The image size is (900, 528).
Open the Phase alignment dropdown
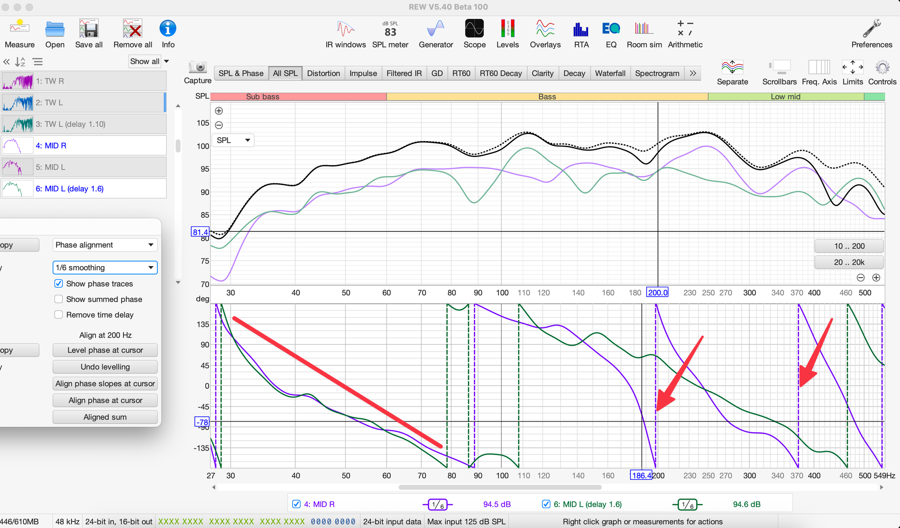tap(105, 245)
